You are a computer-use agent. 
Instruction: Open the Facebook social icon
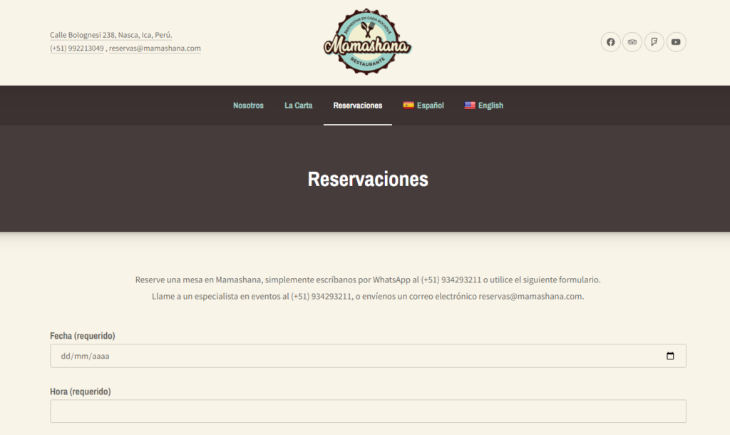[x=610, y=42]
